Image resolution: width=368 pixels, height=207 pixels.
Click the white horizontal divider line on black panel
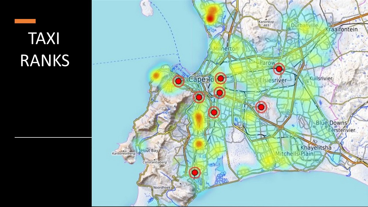pos(53,137)
